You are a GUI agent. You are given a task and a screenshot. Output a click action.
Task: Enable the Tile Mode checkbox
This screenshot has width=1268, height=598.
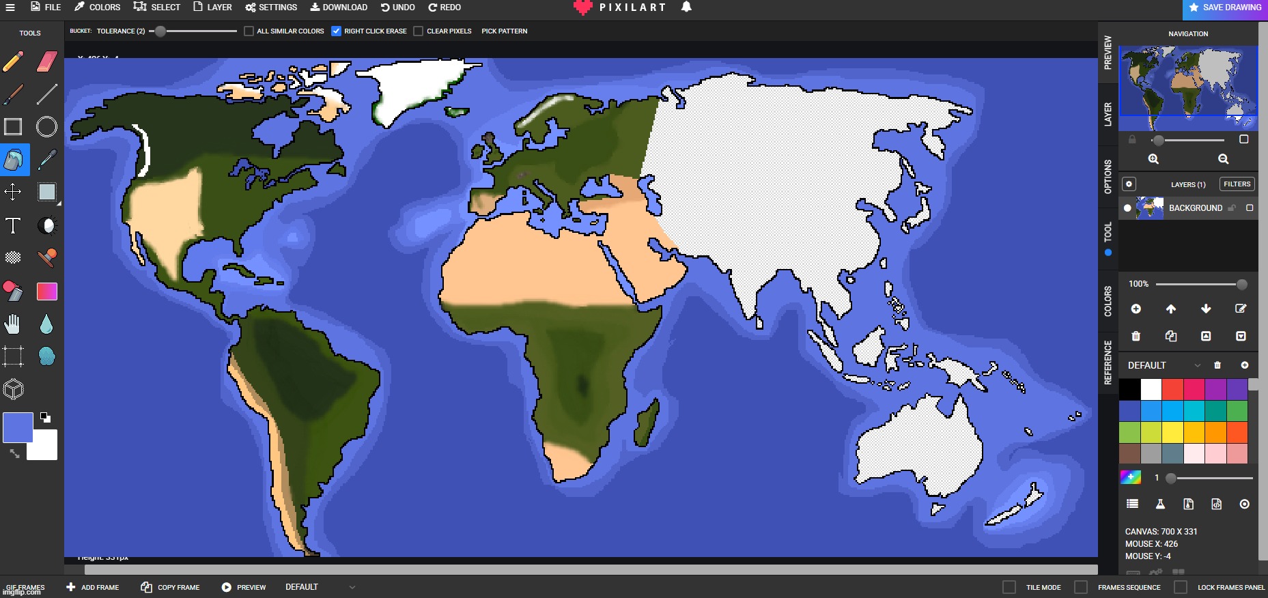1009,587
